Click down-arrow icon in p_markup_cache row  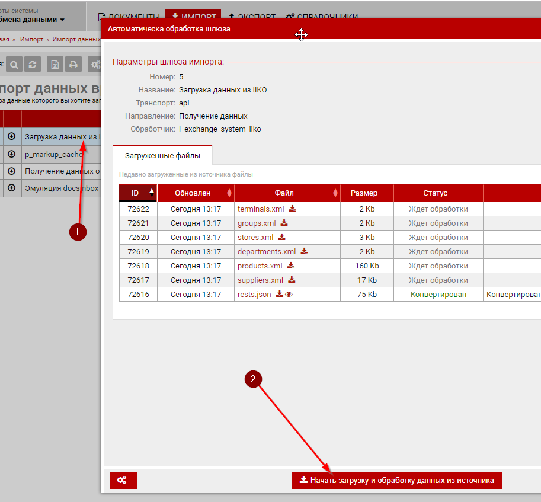(11, 154)
